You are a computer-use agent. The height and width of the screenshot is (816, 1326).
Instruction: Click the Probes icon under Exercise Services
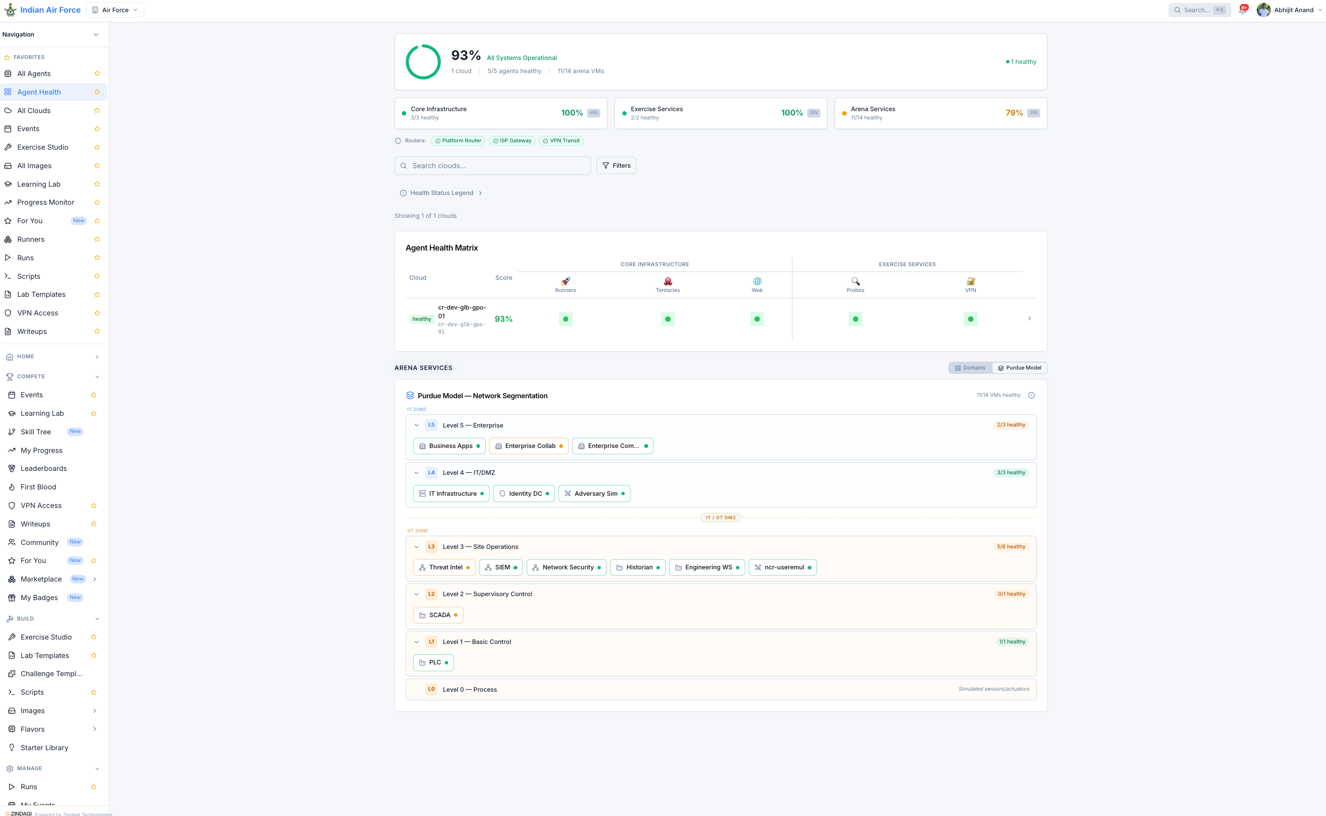click(855, 281)
